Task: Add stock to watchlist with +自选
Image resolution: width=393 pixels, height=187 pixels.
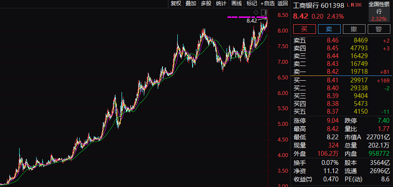Action: (268, 3)
